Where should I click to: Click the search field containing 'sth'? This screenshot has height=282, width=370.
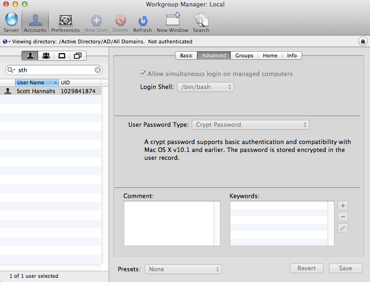click(x=54, y=70)
